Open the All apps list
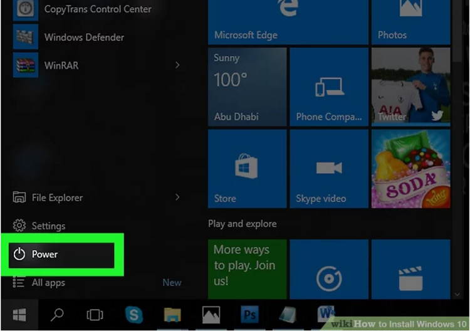Screen dimensions: 470x331 [48, 283]
